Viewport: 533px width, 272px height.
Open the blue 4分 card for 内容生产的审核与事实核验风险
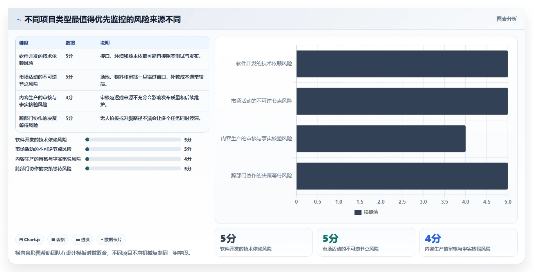(x=468, y=242)
